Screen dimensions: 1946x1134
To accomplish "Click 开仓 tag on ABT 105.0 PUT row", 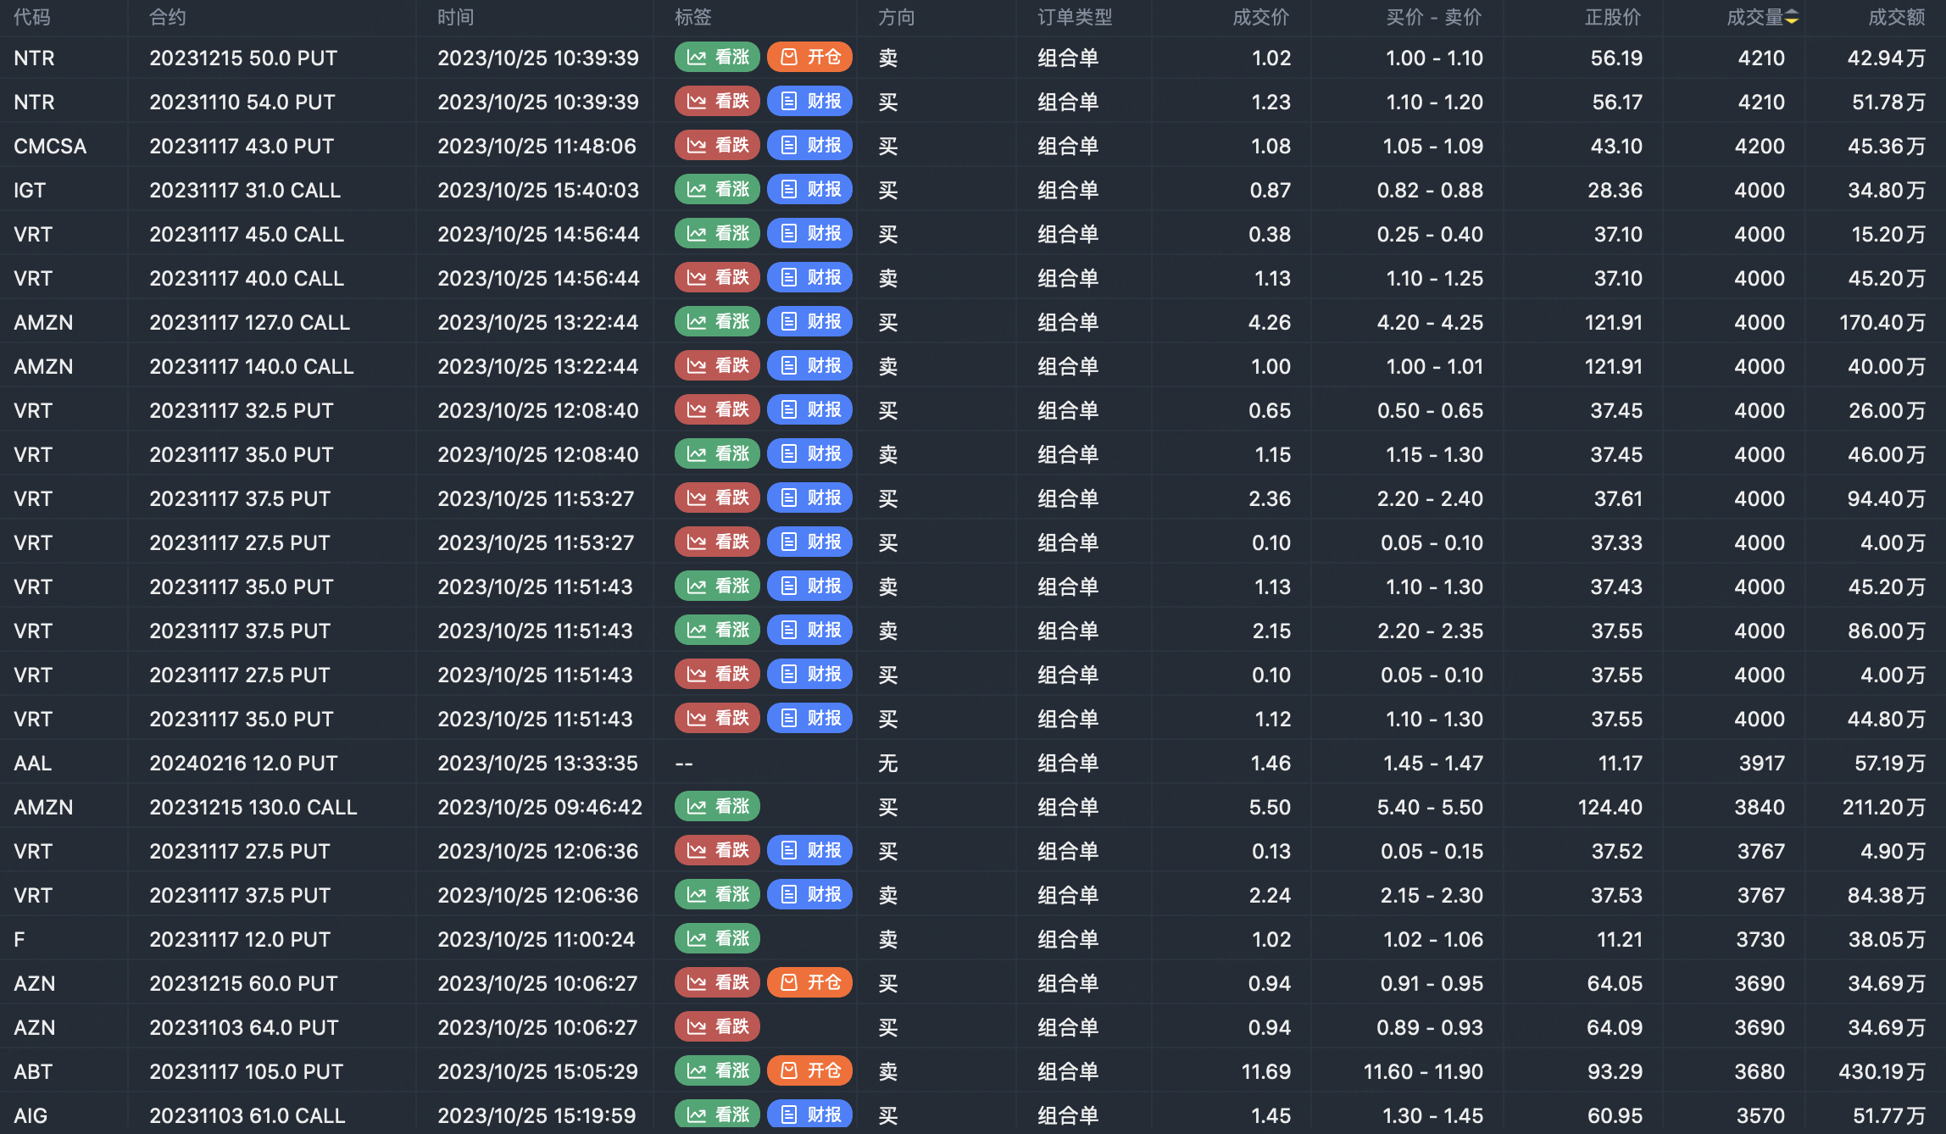I will [x=810, y=1071].
